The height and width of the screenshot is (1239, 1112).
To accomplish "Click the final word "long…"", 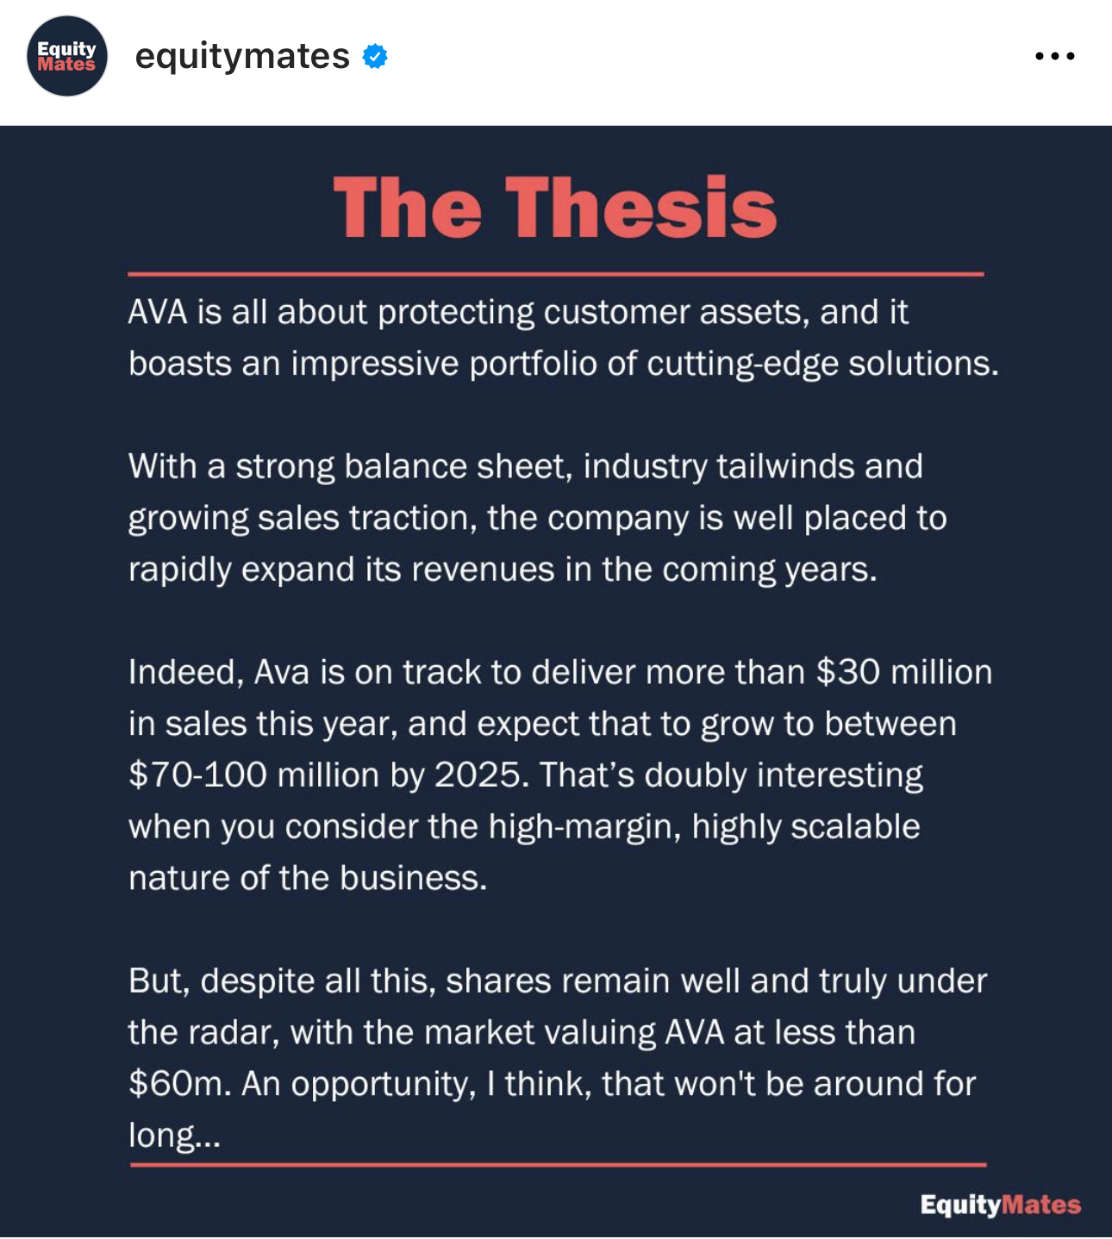I will 174,1136.
